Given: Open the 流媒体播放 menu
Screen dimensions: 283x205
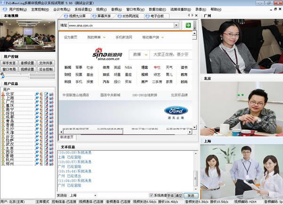Looking at the screenshot, I should 181,9.
